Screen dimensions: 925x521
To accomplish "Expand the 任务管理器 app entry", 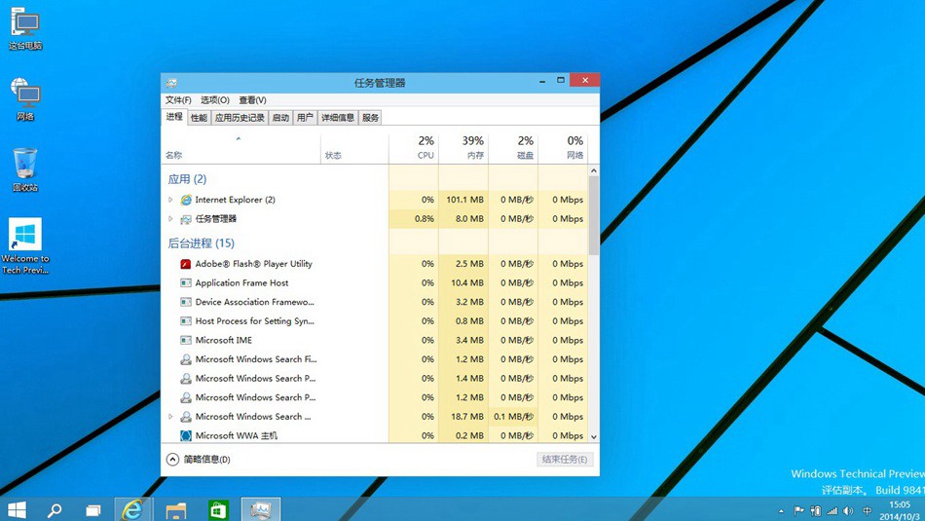I will tap(170, 219).
